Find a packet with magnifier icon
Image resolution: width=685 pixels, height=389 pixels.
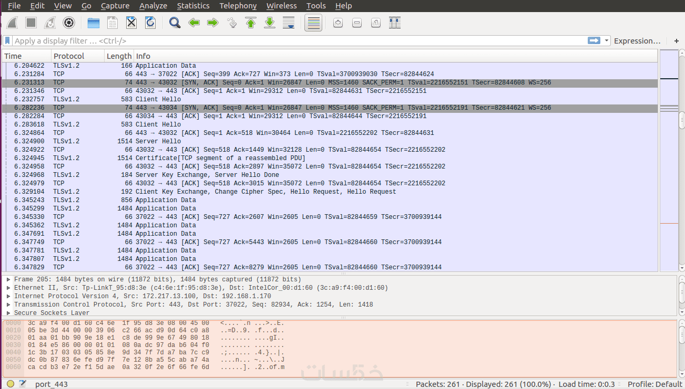[x=175, y=23]
